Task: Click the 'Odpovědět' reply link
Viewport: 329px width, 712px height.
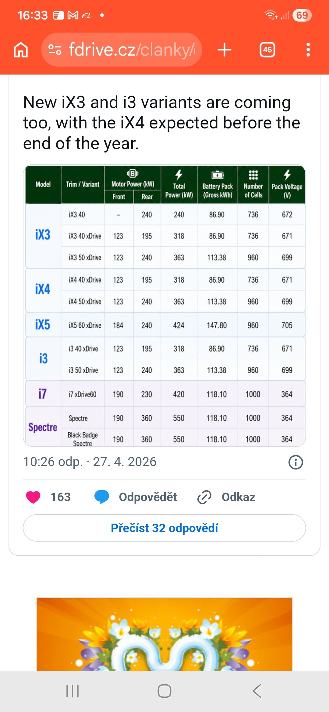Action: tap(148, 497)
